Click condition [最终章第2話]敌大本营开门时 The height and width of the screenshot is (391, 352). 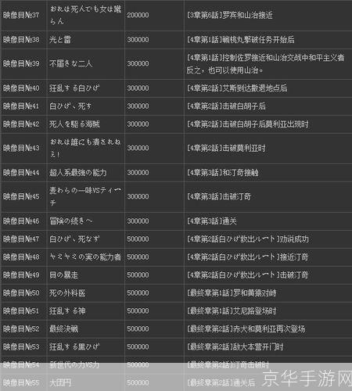235,347
